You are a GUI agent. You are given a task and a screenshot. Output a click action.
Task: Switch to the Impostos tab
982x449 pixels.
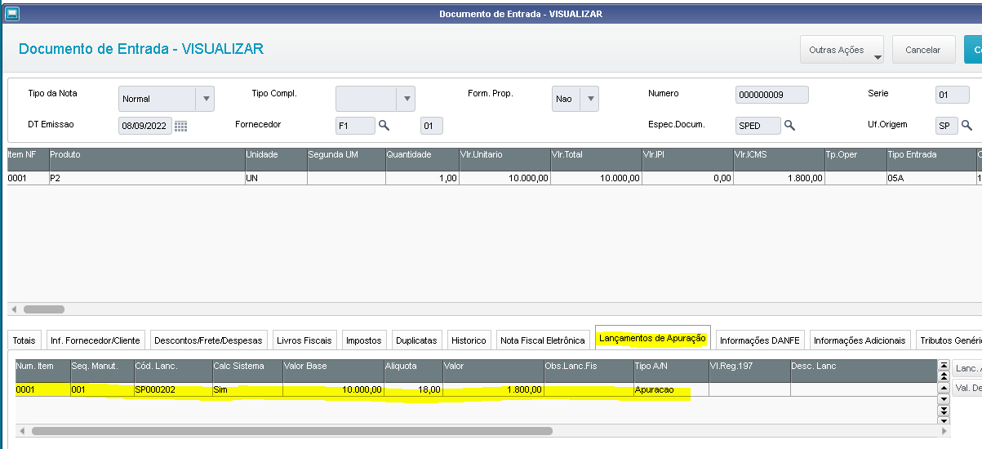pos(363,340)
